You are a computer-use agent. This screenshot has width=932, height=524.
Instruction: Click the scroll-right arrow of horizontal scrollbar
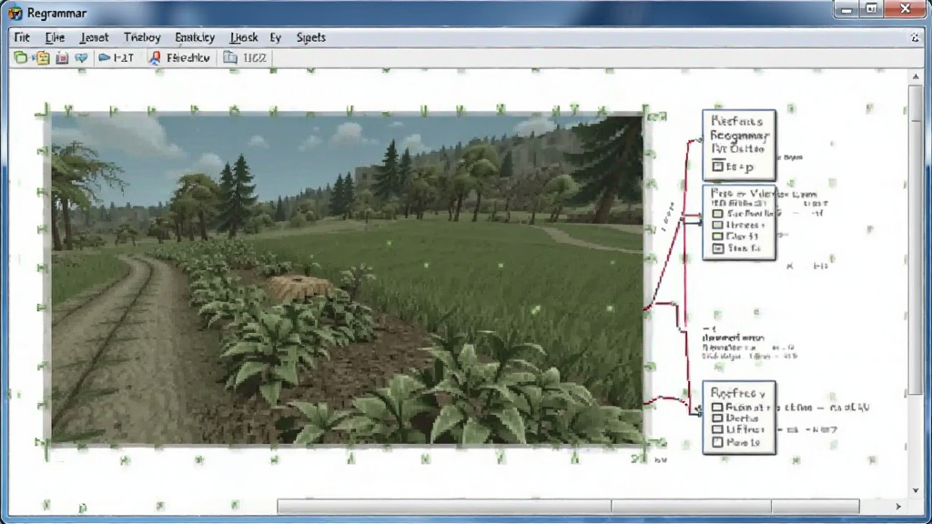[x=898, y=506]
